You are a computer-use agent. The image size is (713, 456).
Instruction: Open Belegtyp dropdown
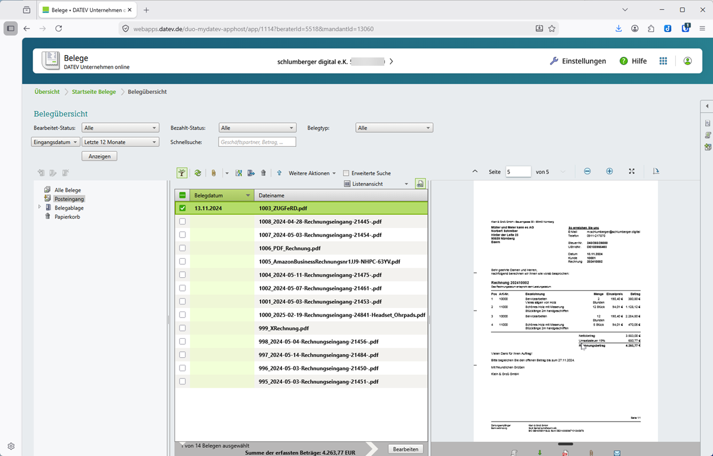[394, 128]
